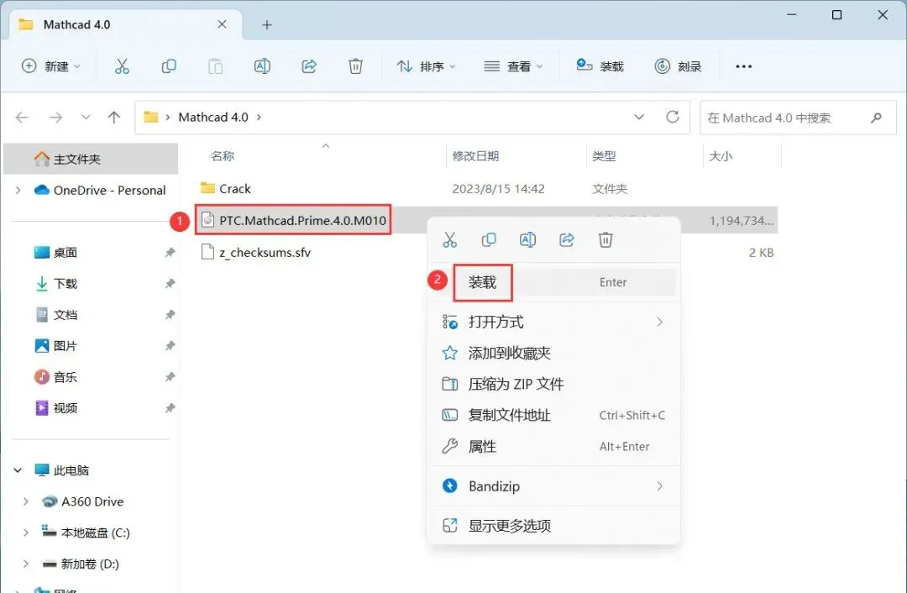Viewport: 907px width, 593px height.
Task: Click the toolbar Copy icon
Action: tap(168, 66)
